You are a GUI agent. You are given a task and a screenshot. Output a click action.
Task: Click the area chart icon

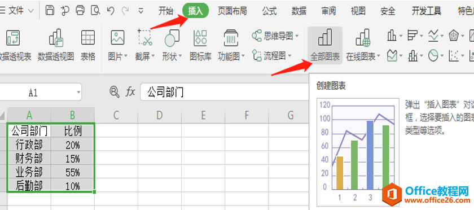tap(392, 56)
